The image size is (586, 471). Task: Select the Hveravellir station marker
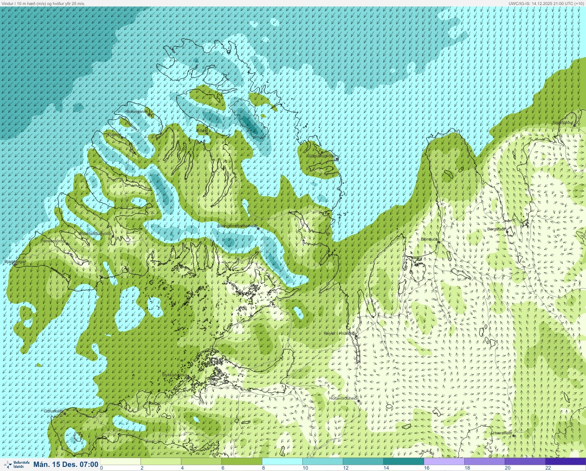(514, 436)
